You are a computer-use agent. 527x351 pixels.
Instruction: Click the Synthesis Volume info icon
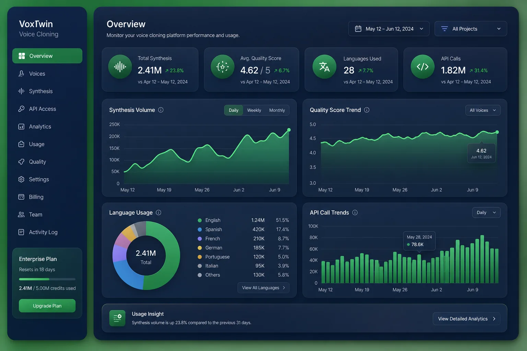(x=161, y=110)
